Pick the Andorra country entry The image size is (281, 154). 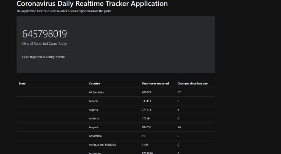click(x=94, y=119)
